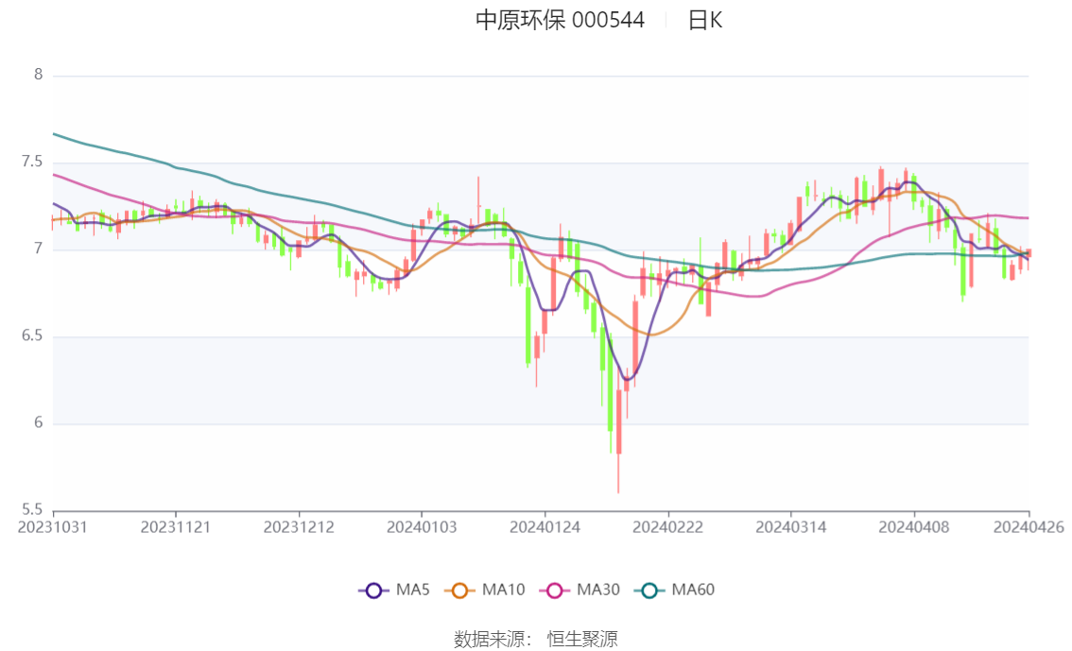Hide the MA30 line via its label
1072x651 pixels.
click(598, 591)
